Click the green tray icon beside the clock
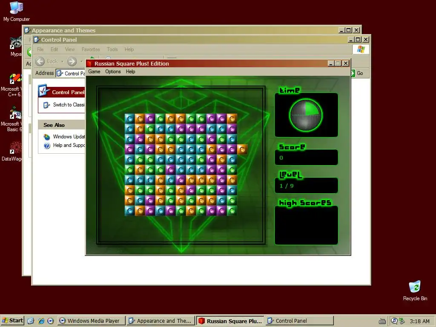 (x=402, y=321)
